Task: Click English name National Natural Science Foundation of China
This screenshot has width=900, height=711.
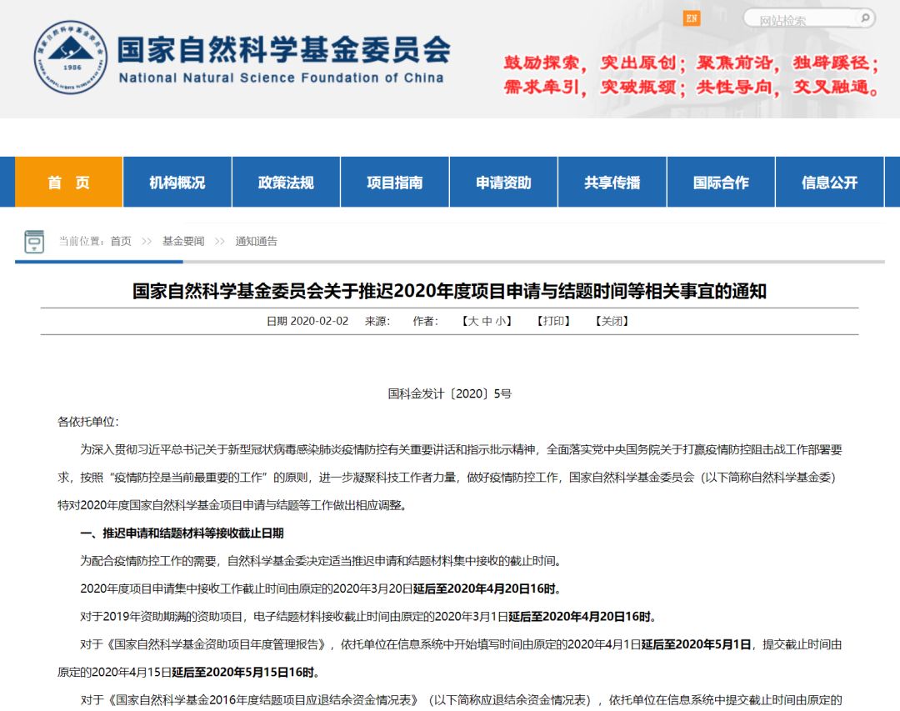Action: tap(282, 78)
